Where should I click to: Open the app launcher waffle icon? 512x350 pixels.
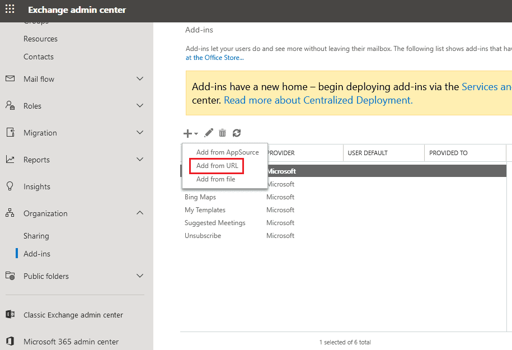pos(10,10)
